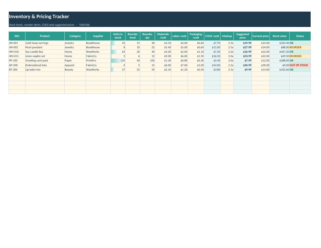Select the "Lip balm trio" cell
This screenshot has height=248, width=321.
pos(45,70)
